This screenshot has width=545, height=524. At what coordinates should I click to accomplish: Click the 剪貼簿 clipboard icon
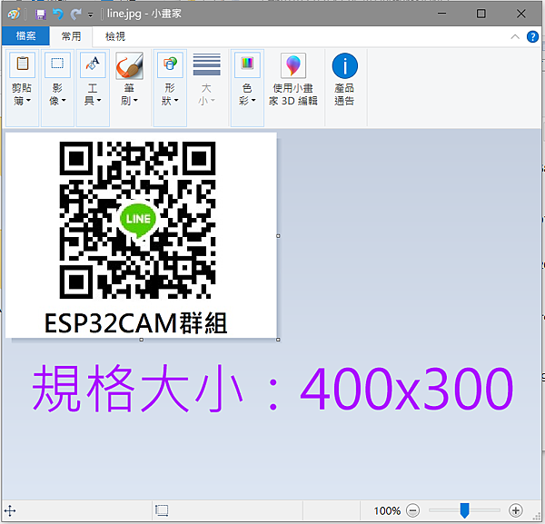[23, 64]
